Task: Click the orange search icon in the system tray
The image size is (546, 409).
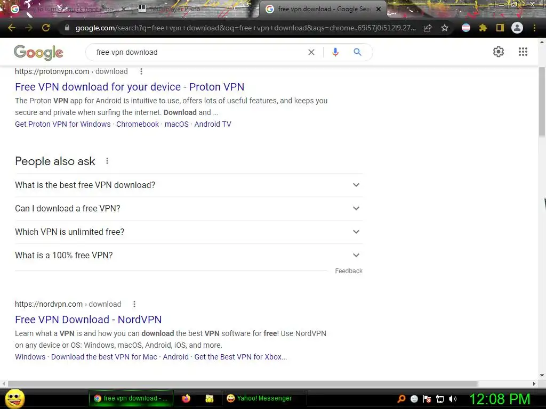Action: tap(402, 398)
